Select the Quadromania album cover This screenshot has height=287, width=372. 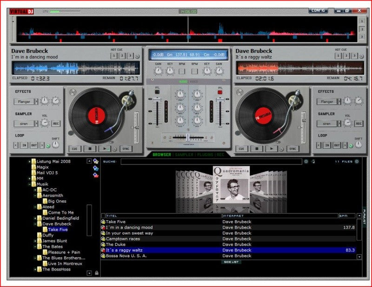[x=231, y=185]
